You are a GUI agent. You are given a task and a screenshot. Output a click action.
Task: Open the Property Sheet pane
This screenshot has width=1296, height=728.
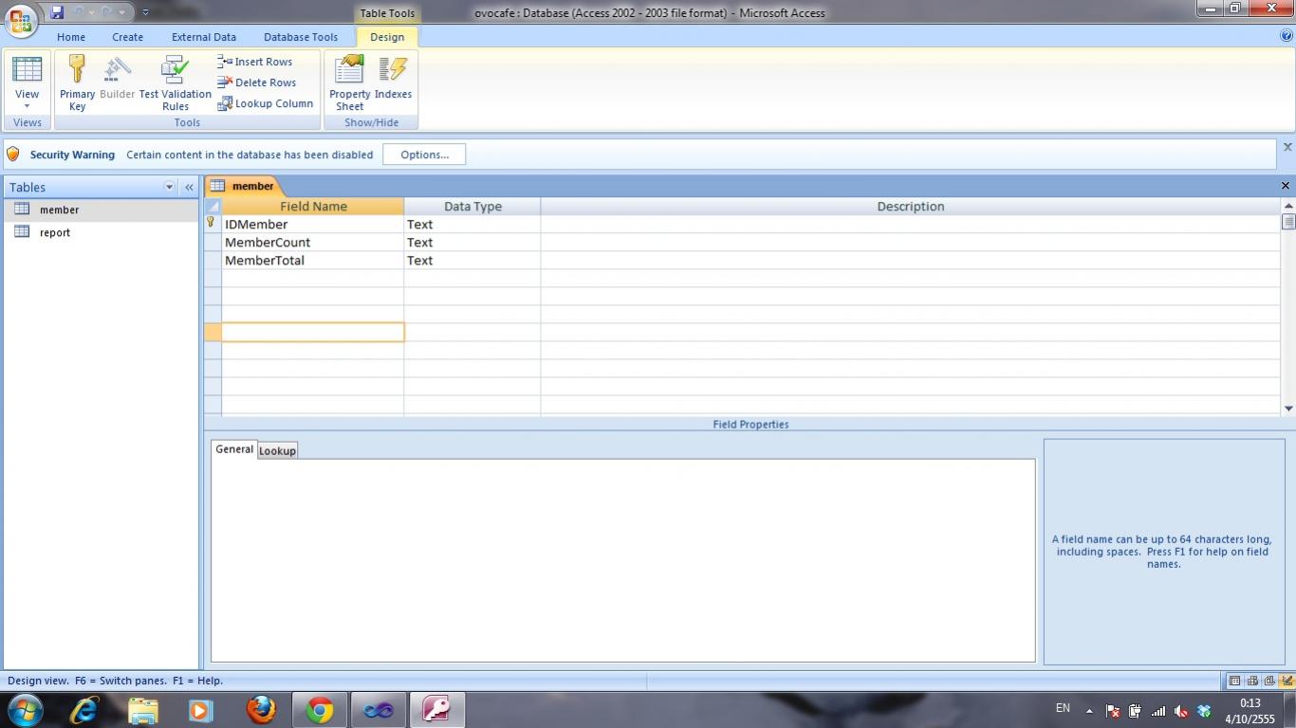point(349,71)
